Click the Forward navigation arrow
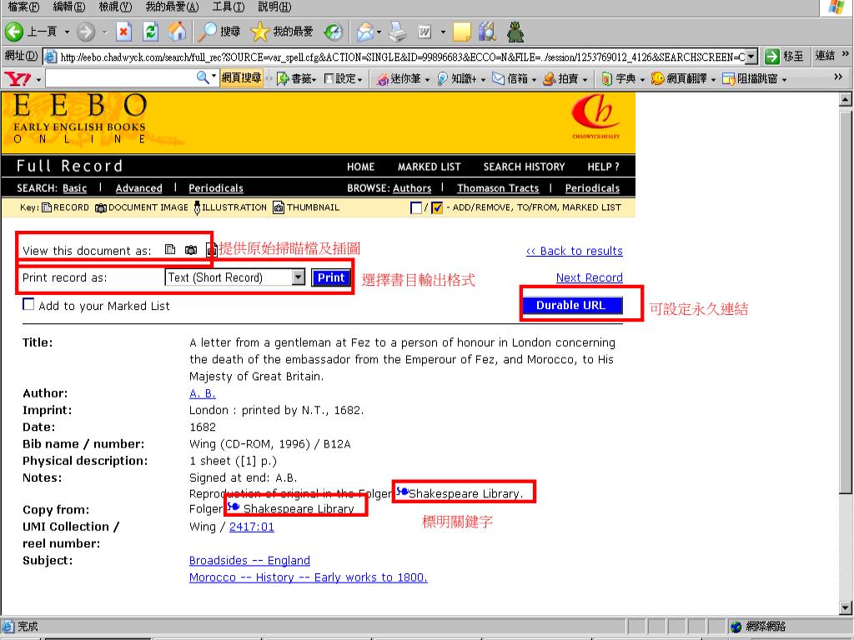 (x=86, y=32)
